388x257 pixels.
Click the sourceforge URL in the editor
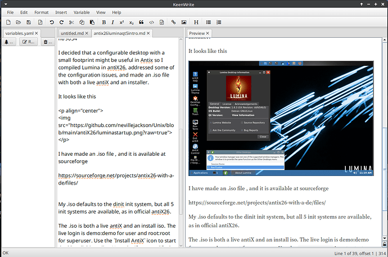pos(116,179)
